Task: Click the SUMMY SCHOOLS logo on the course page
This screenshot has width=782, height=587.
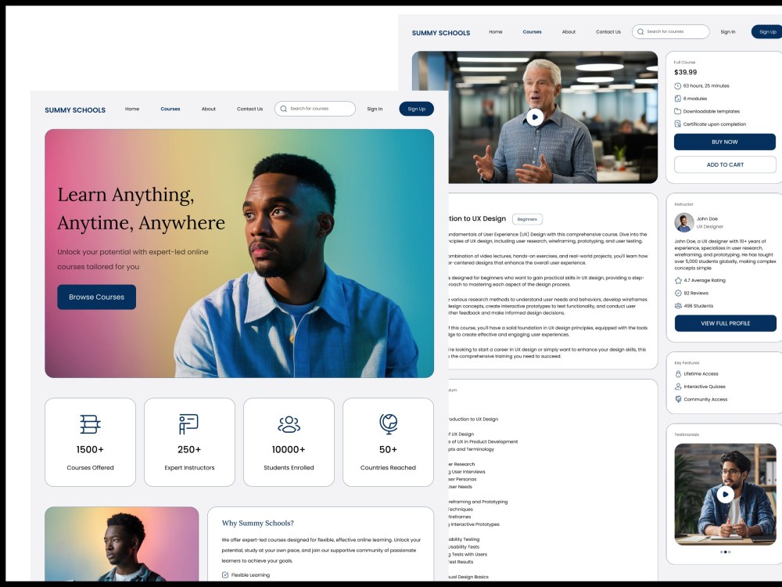Action: (441, 33)
